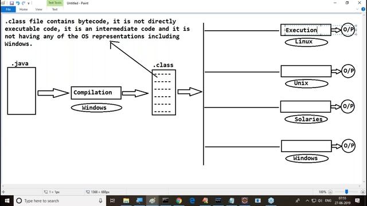Click the Solaries label ellipse on canvas

point(306,119)
